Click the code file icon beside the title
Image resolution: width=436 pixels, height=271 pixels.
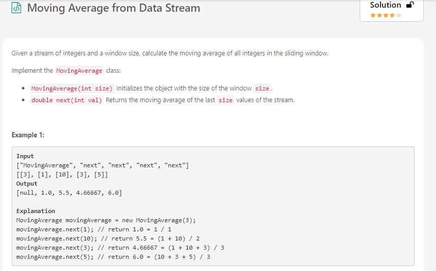pos(16,8)
